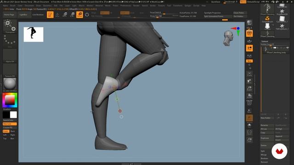Select the TMPolyMesh_1 star tool
Image resolution: width=294 pixels, height=165 pixels.
point(282,27)
